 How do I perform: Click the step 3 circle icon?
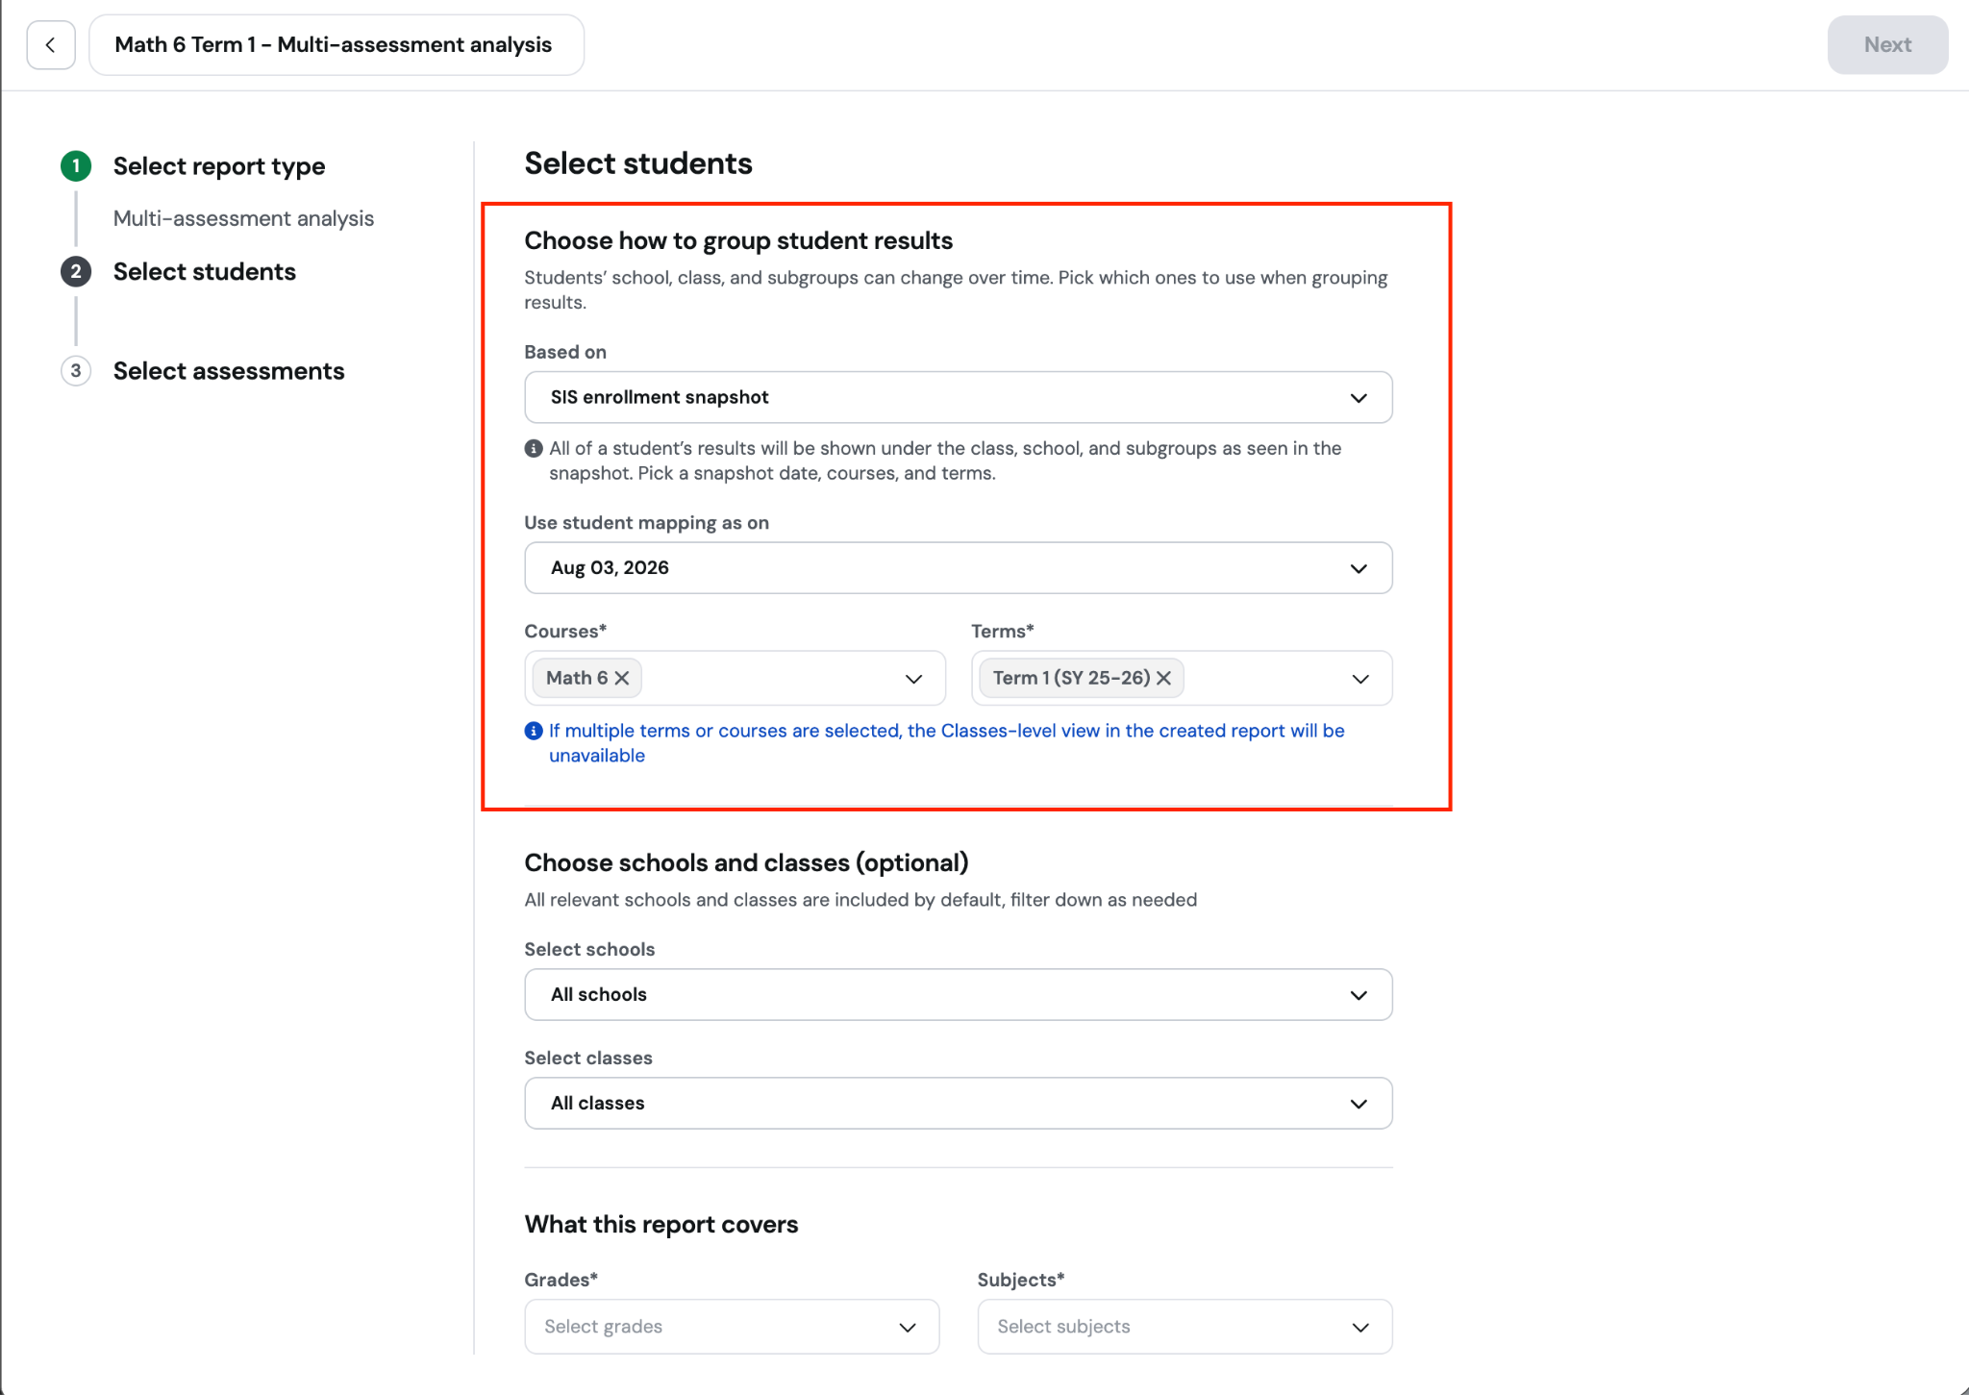pos(76,371)
